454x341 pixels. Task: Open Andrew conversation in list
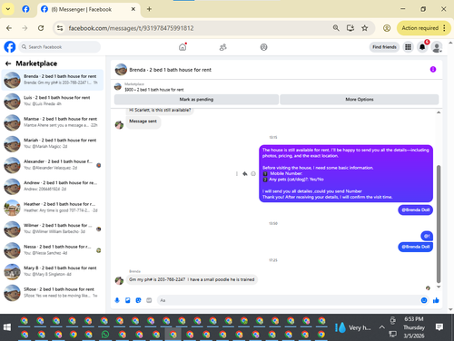pyautogui.click(x=53, y=186)
